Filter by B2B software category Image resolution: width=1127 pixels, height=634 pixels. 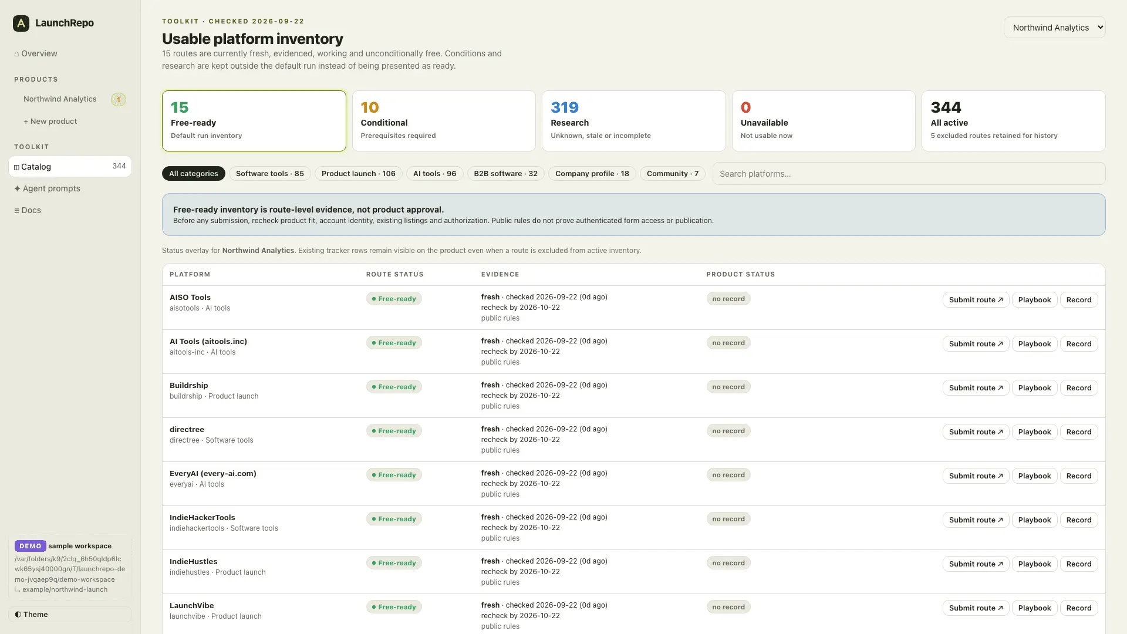505,174
